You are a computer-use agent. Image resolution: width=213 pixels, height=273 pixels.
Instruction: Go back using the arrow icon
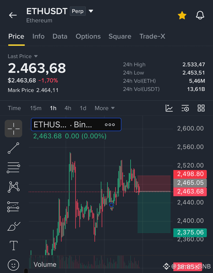(13, 15)
